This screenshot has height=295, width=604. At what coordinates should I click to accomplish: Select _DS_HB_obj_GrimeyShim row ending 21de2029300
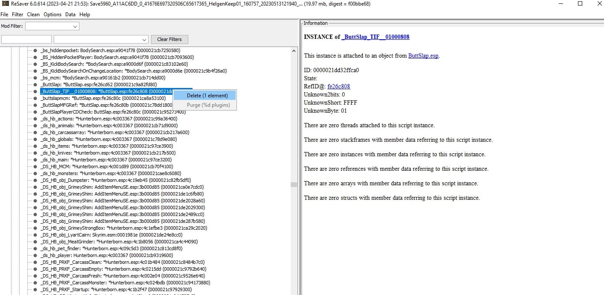click(x=123, y=207)
